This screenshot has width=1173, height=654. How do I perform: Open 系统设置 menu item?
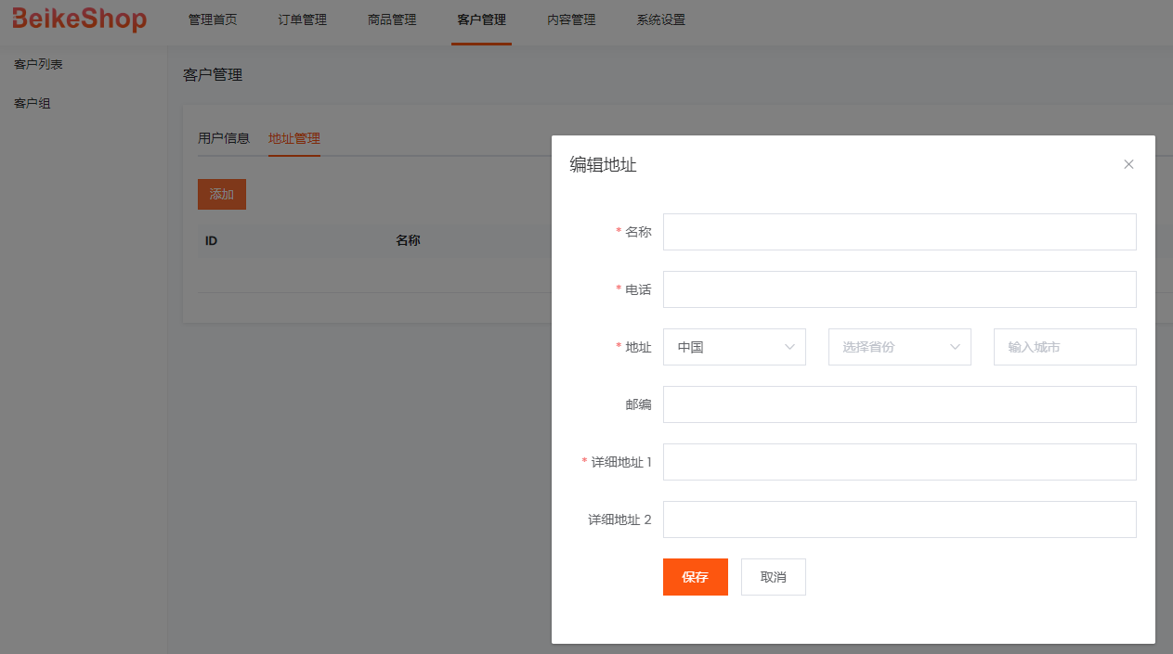(661, 19)
